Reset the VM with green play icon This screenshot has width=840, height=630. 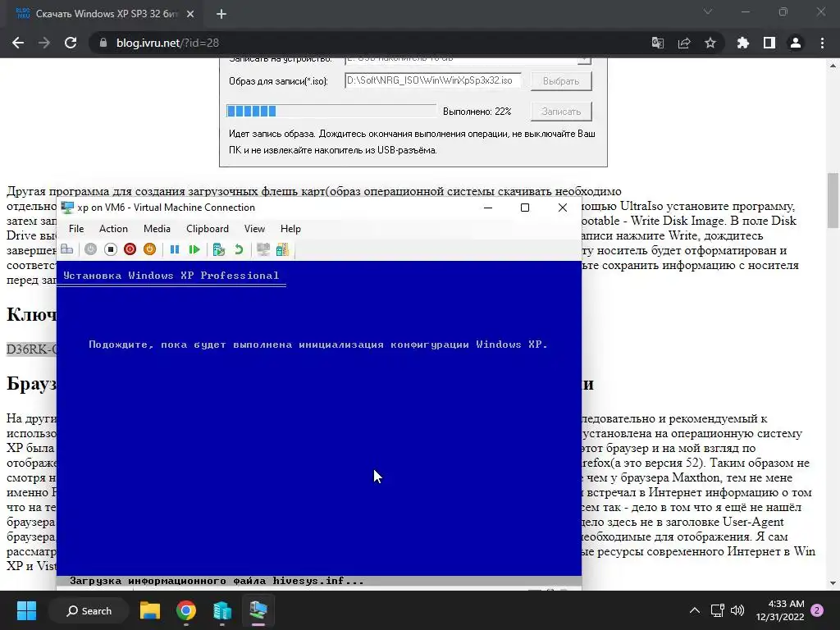[x=194, y=249]
